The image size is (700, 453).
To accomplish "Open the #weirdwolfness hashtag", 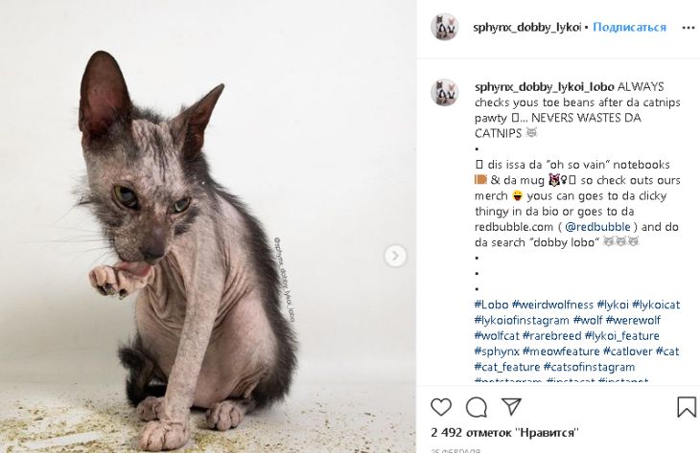I will 552,305.
